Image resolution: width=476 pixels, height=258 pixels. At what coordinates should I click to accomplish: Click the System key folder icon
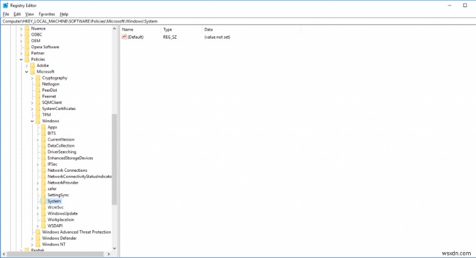tap(43, 201)
